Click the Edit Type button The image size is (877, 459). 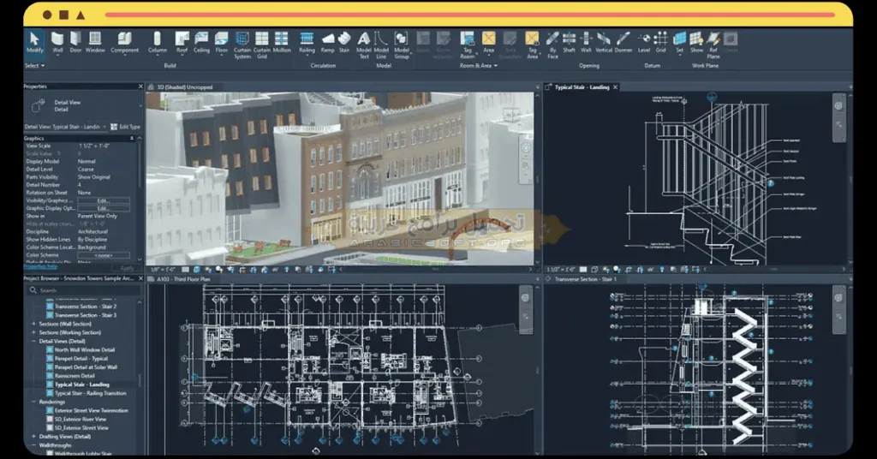[x=125, y=127]
